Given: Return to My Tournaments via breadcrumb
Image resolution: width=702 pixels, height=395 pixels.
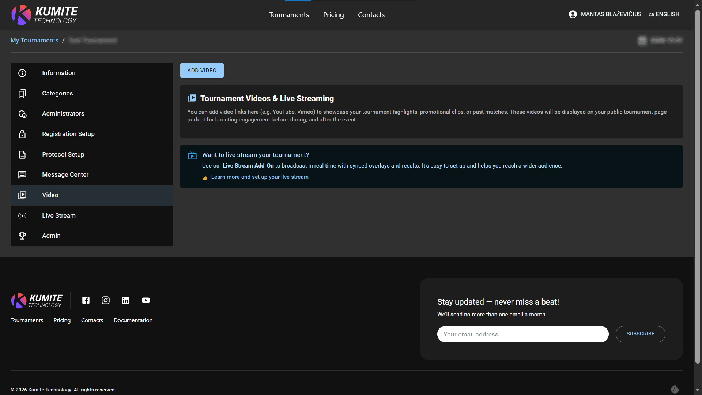Looking at the screenshot, I should [34, 40].
